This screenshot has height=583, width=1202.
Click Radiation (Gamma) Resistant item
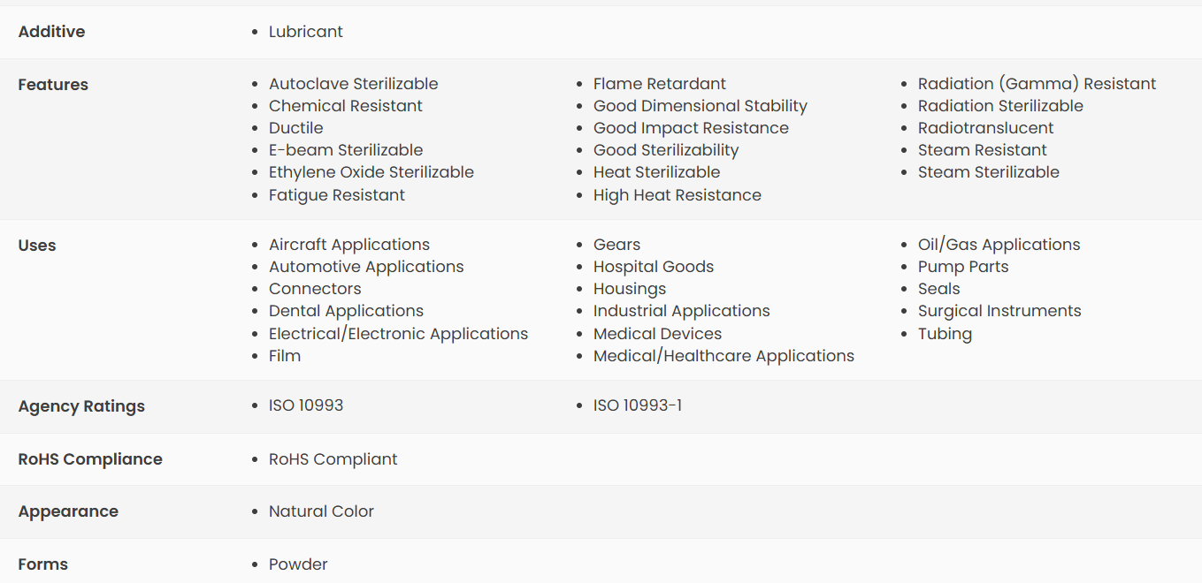(x=1037, y=84)
